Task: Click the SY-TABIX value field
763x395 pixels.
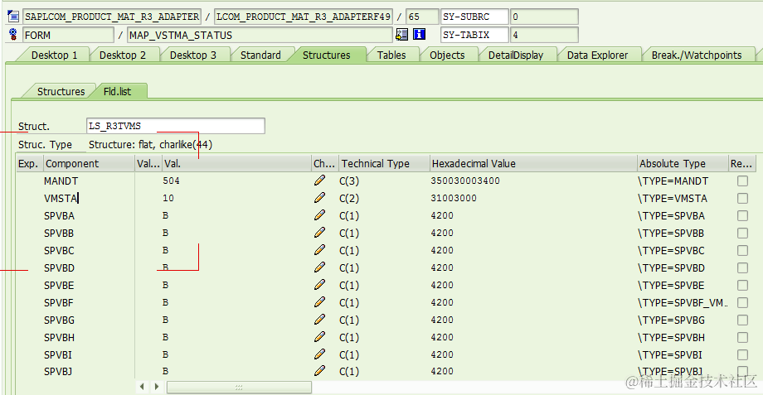Action: point(544,35)
